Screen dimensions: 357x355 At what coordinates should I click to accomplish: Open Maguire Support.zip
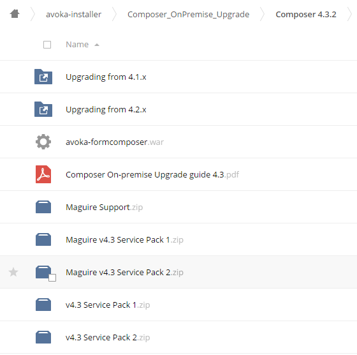click(105, 208)
